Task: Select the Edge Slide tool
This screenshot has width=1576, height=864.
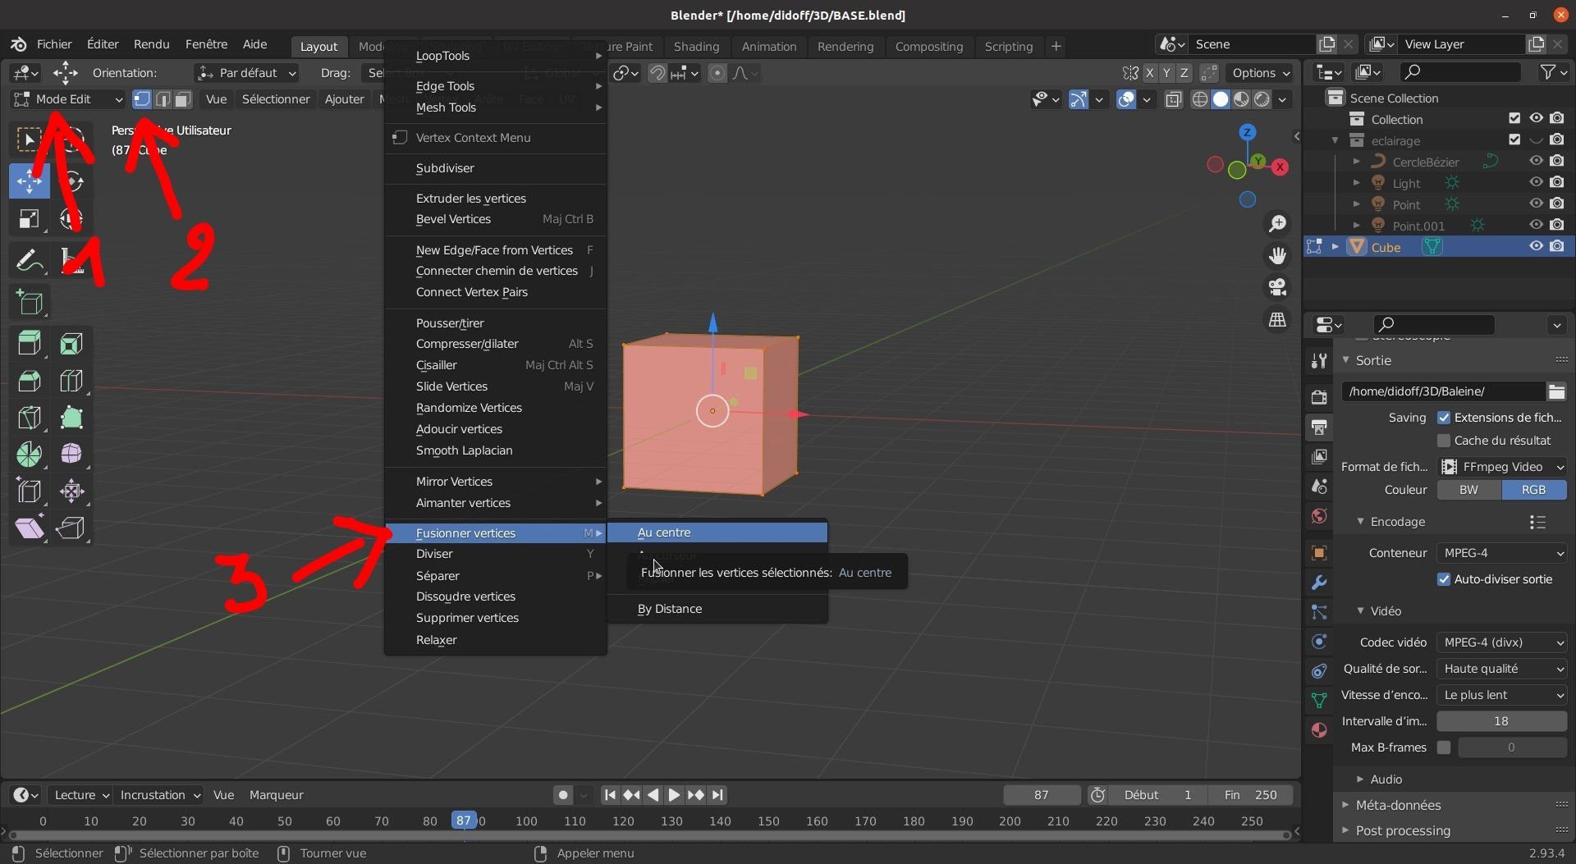Action: 30,491
